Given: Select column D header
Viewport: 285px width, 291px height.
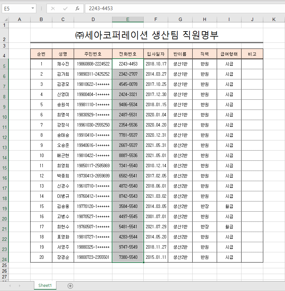Looking at the screenshot, I should click(93, 19).
